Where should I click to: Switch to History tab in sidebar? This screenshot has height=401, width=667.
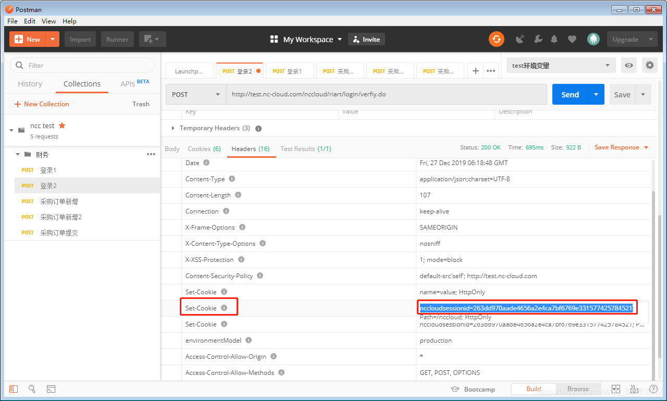click(30, 84)
